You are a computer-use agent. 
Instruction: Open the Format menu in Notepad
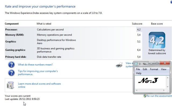[x=154, y=69]
